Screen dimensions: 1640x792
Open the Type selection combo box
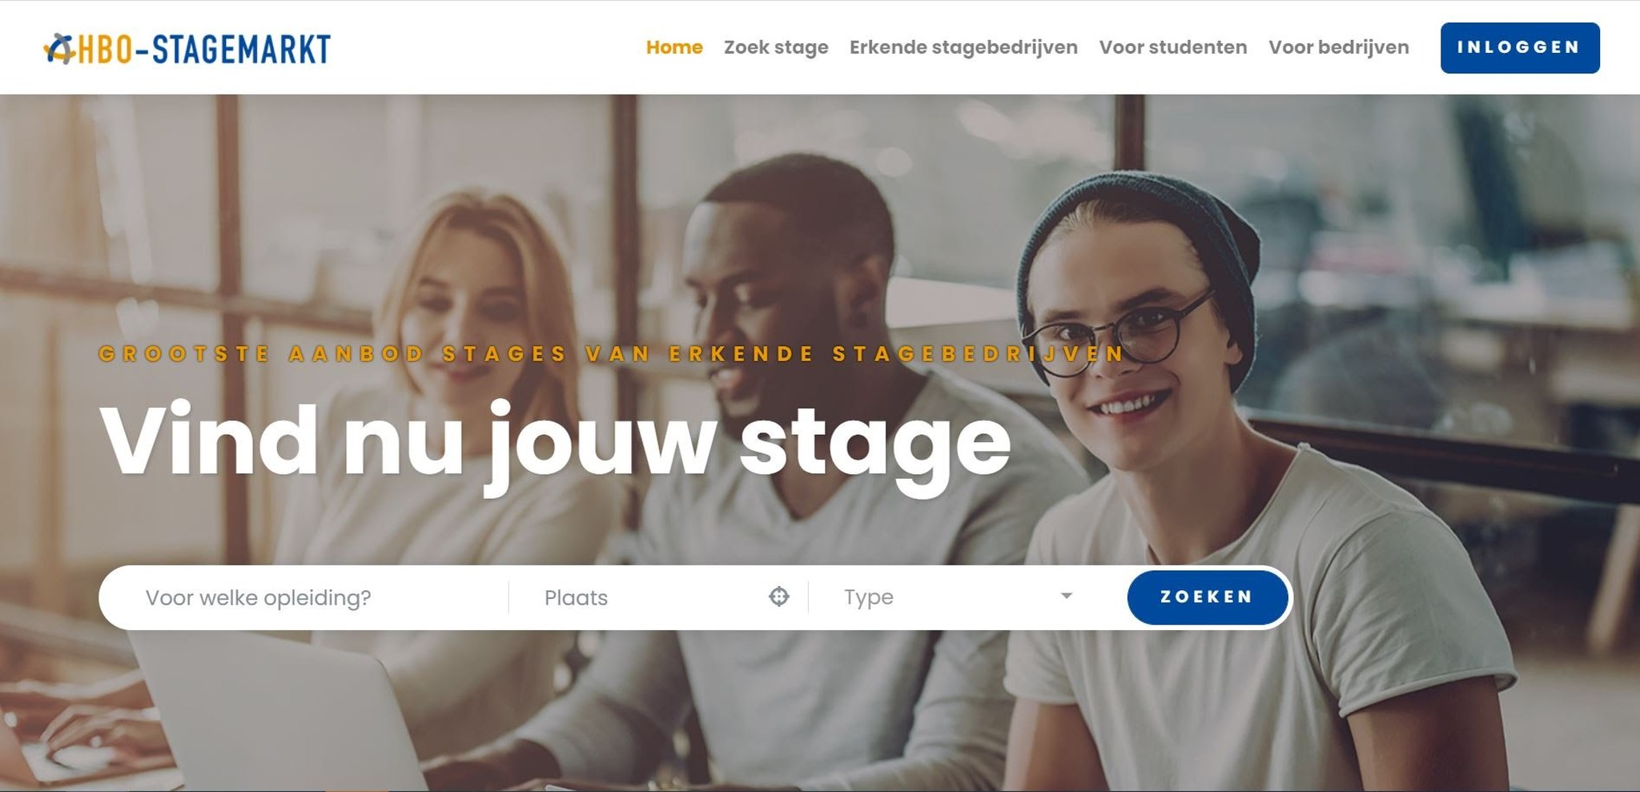[x=959, y=597]
